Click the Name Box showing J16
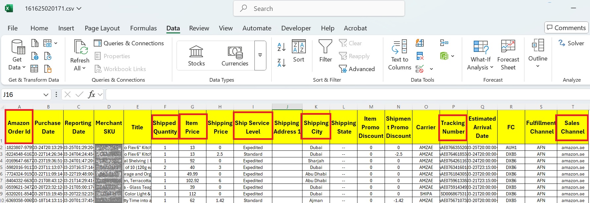 (22, 95)
